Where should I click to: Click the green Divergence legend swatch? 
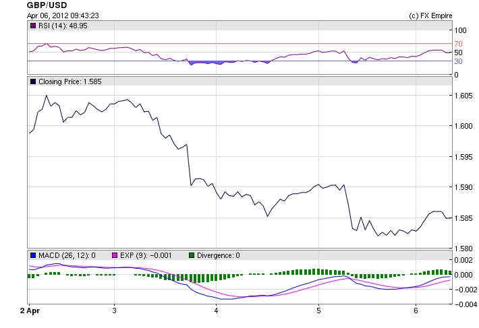[191, 255]
